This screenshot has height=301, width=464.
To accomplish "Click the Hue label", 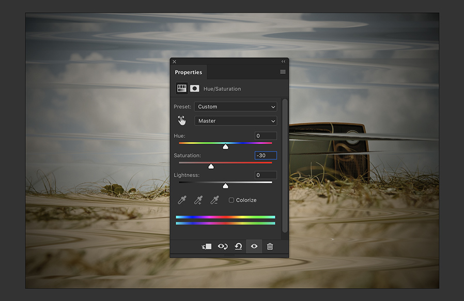I will (180, 136).
